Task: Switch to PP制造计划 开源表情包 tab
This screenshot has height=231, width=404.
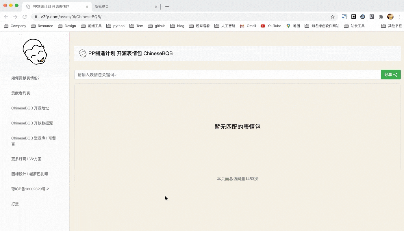Action: click(57, 6)
